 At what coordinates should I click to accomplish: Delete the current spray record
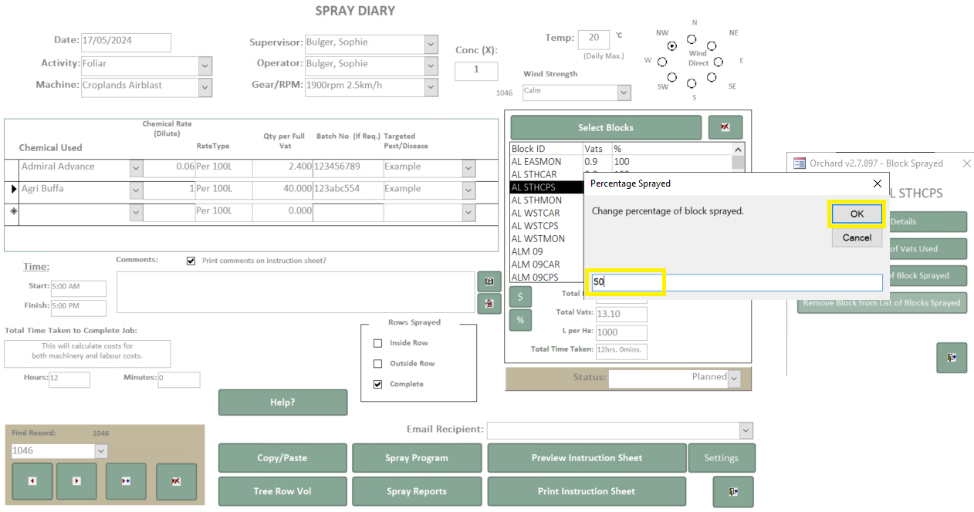coord(176,481)
